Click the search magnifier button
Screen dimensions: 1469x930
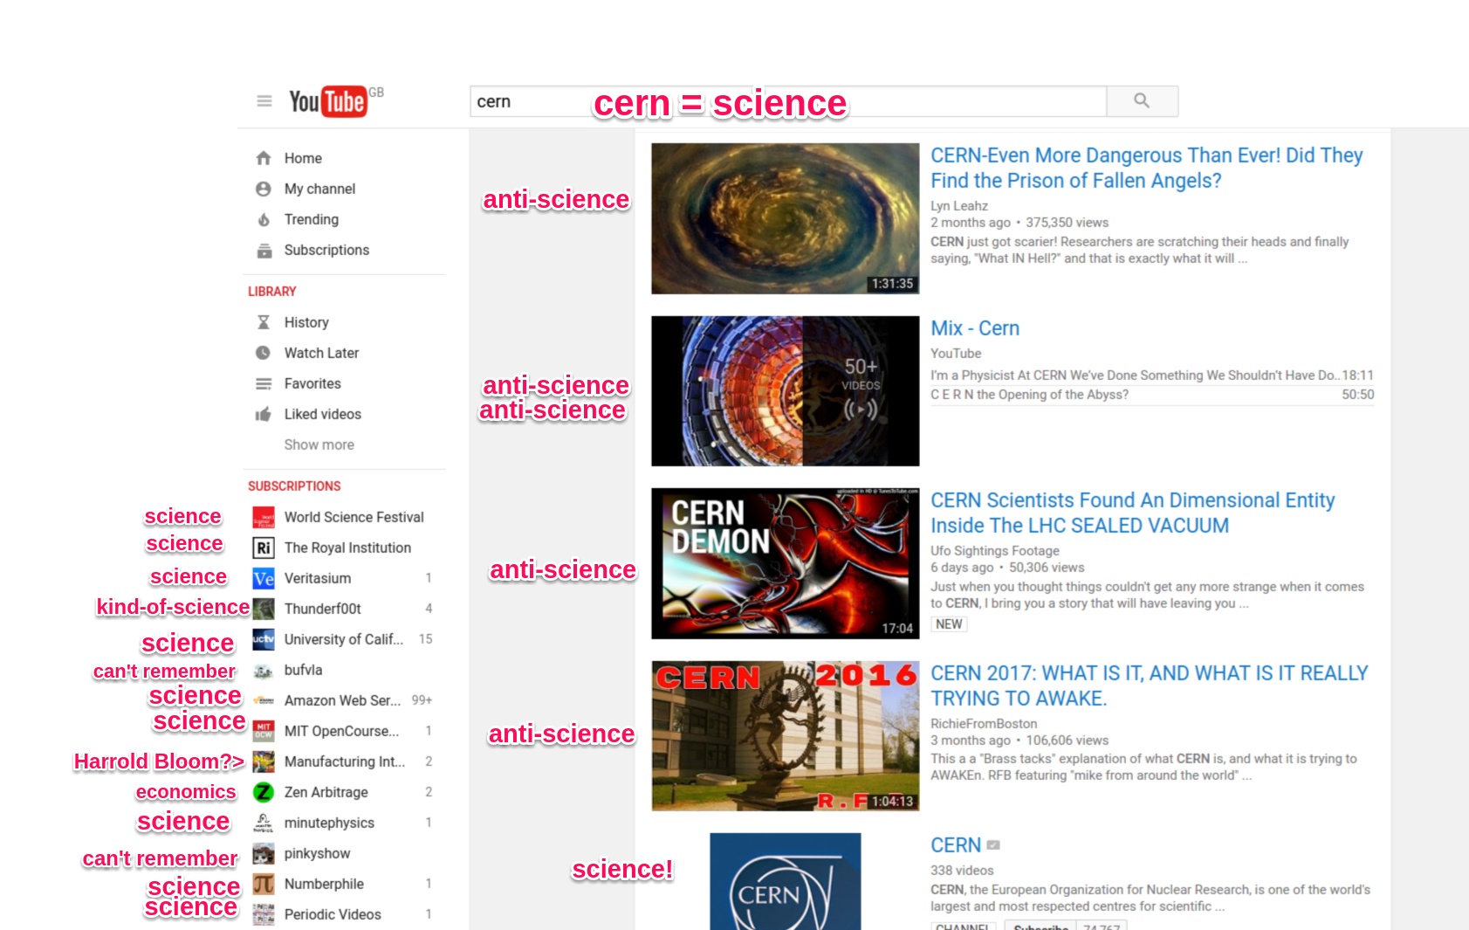click(1142, 101)
